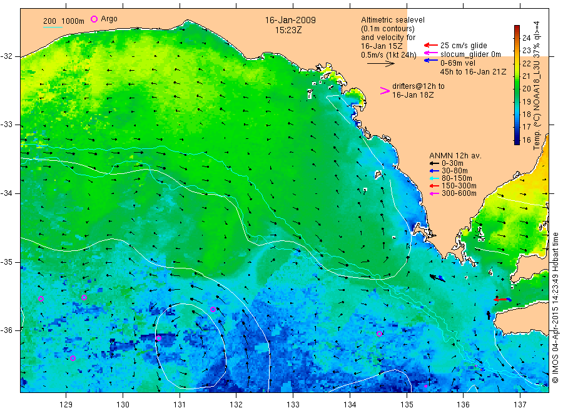Click the '45h to 16-Jan 21Z' text
Screen dimensions: 563x413
(x=473, y=72)
